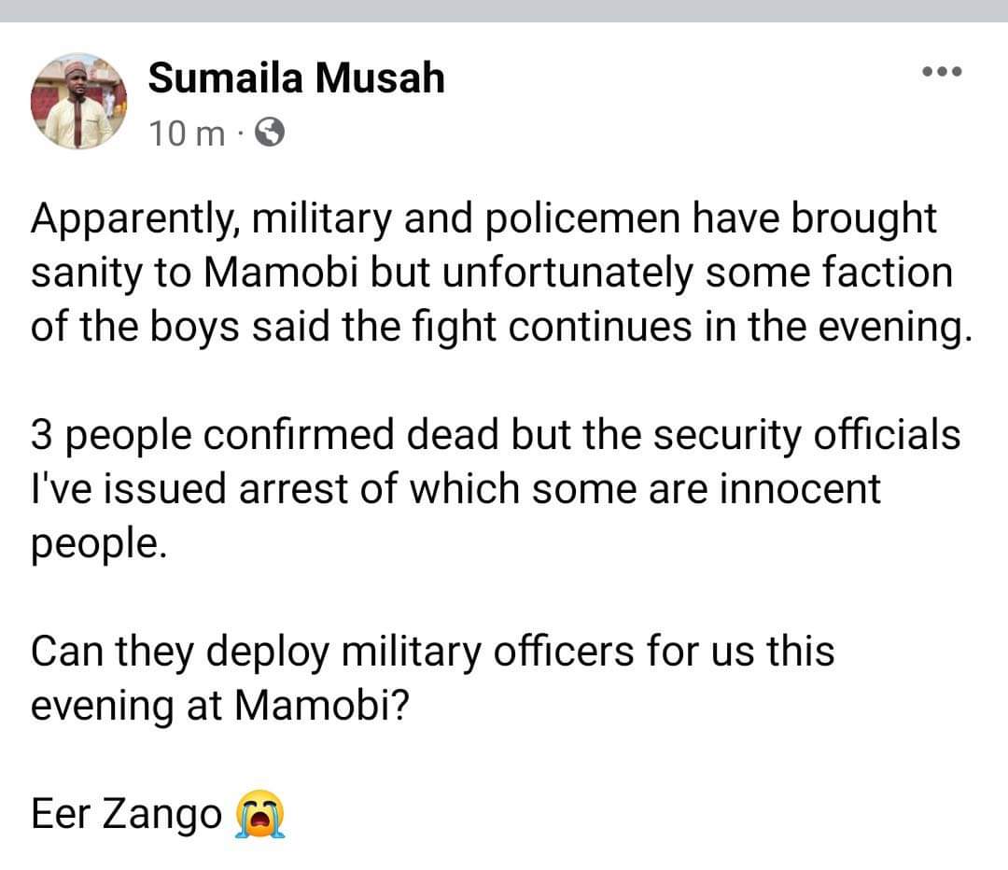Click 'Mamobi?' at the end of the question

(321, 706)
